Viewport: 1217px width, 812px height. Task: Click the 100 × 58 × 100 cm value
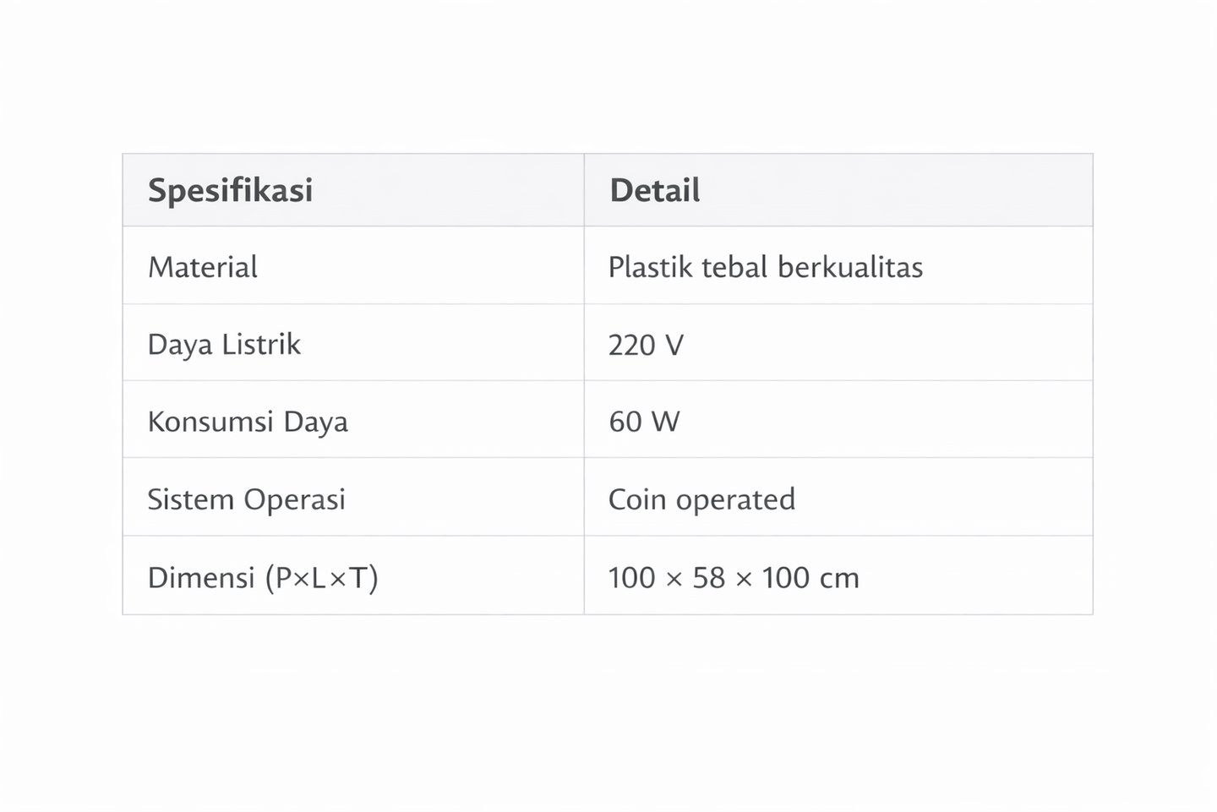(x=734, y=578)
